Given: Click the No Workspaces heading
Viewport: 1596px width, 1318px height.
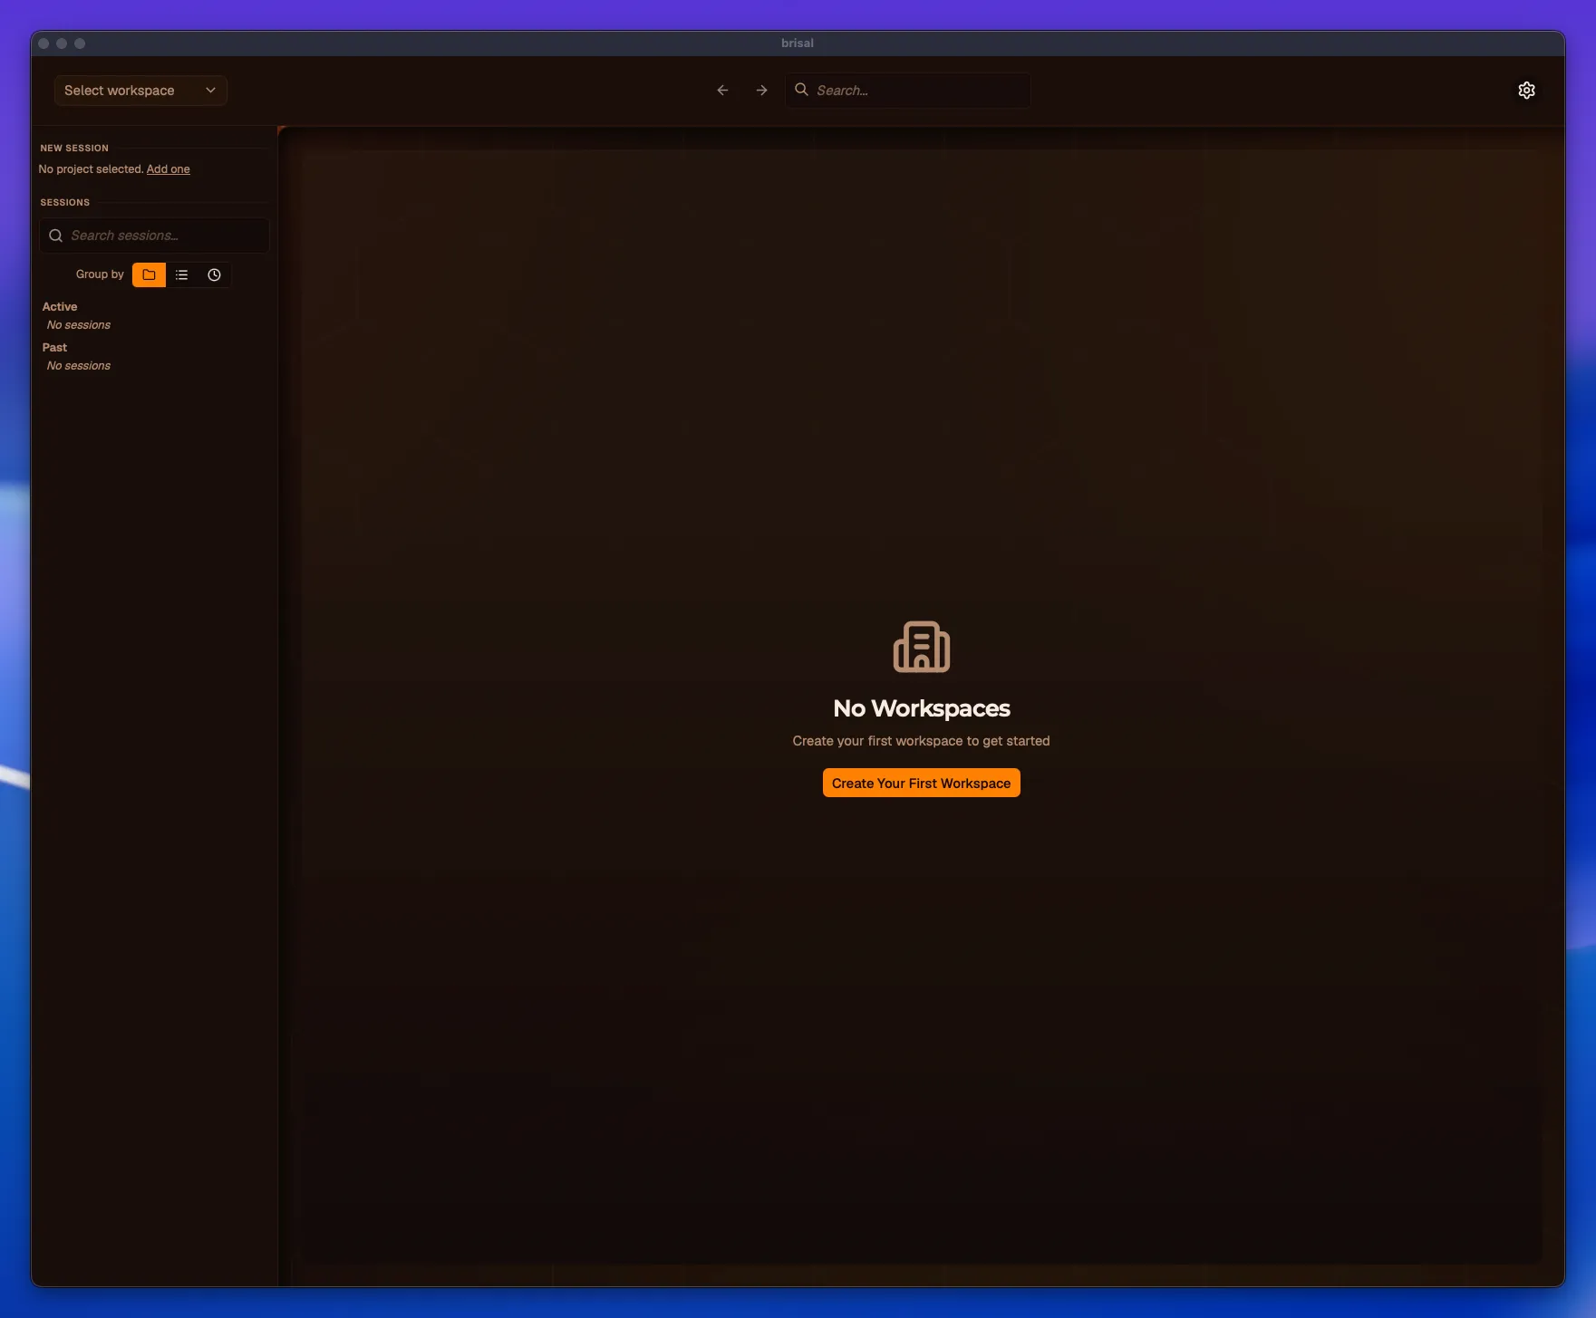Looking at the screenshot, I should click(921, 708).
